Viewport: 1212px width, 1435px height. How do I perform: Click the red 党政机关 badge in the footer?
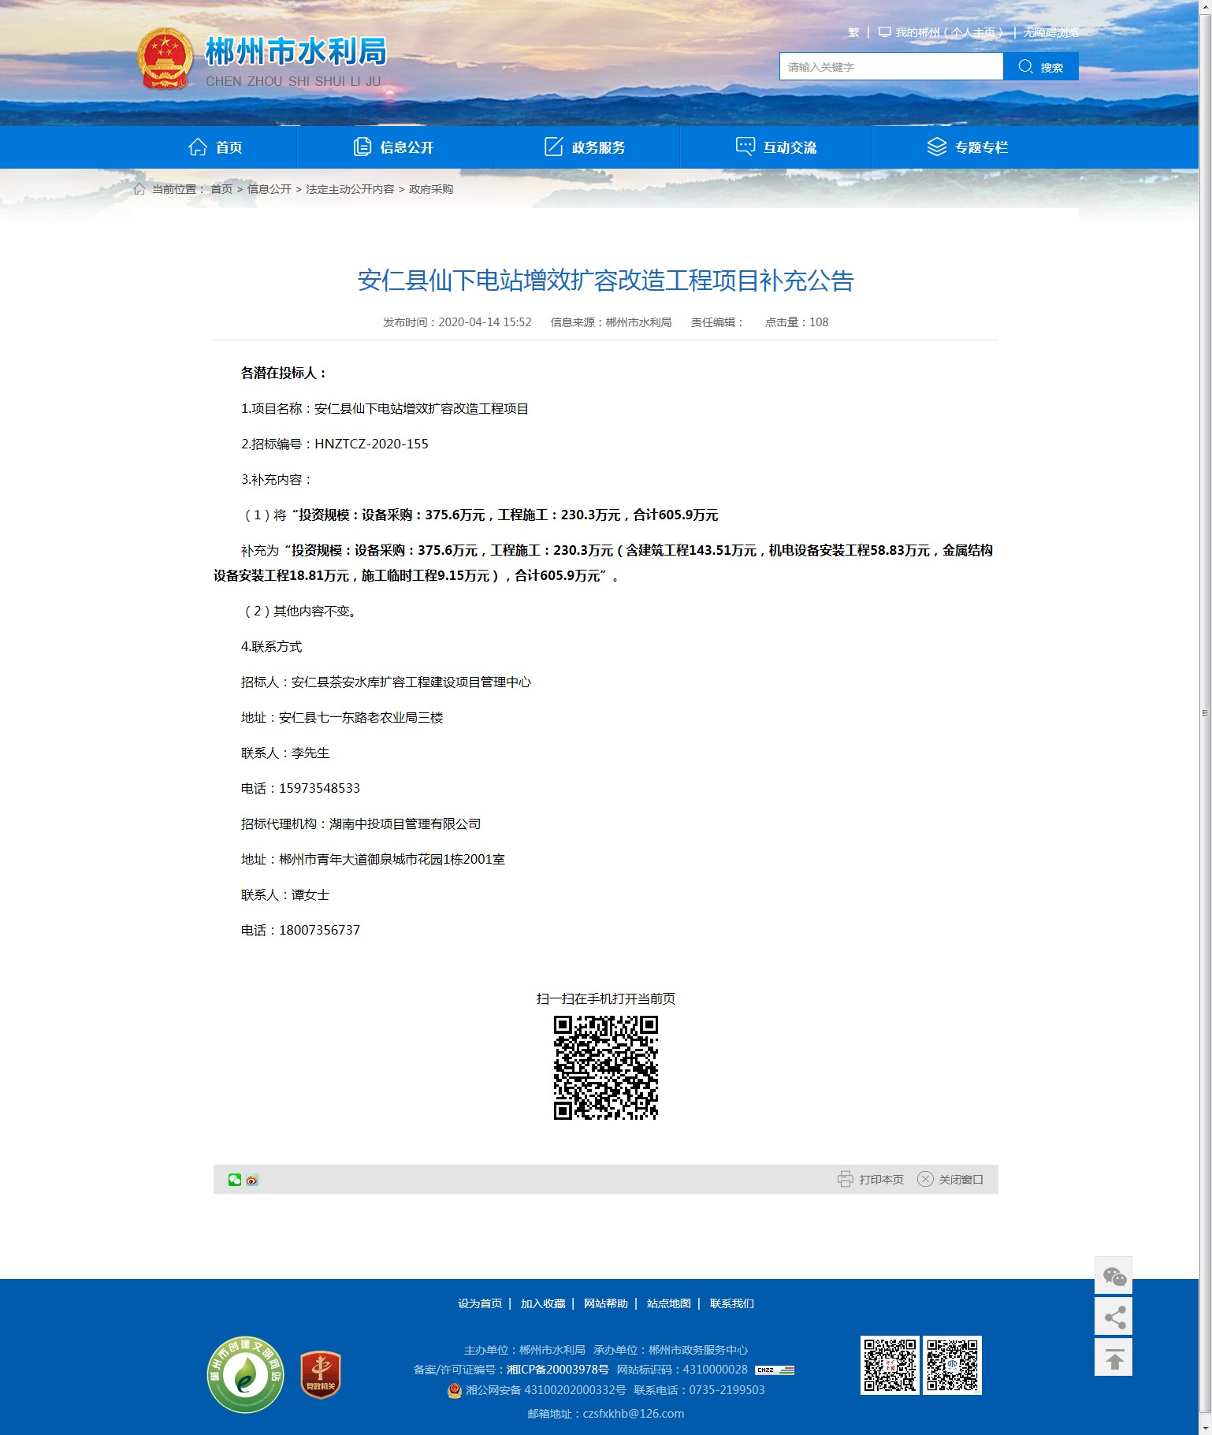[321, 1375]
